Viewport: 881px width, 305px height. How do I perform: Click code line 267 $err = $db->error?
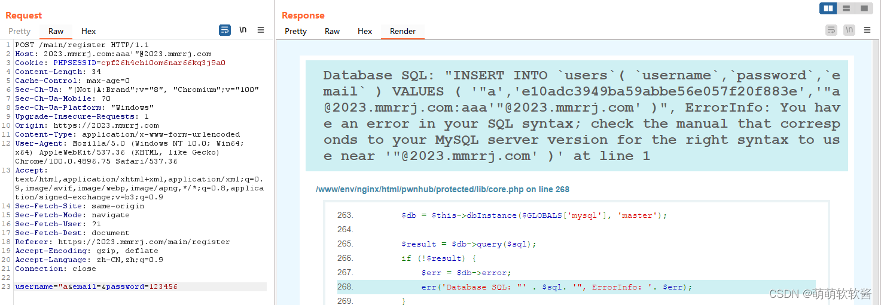click(466, 273)
